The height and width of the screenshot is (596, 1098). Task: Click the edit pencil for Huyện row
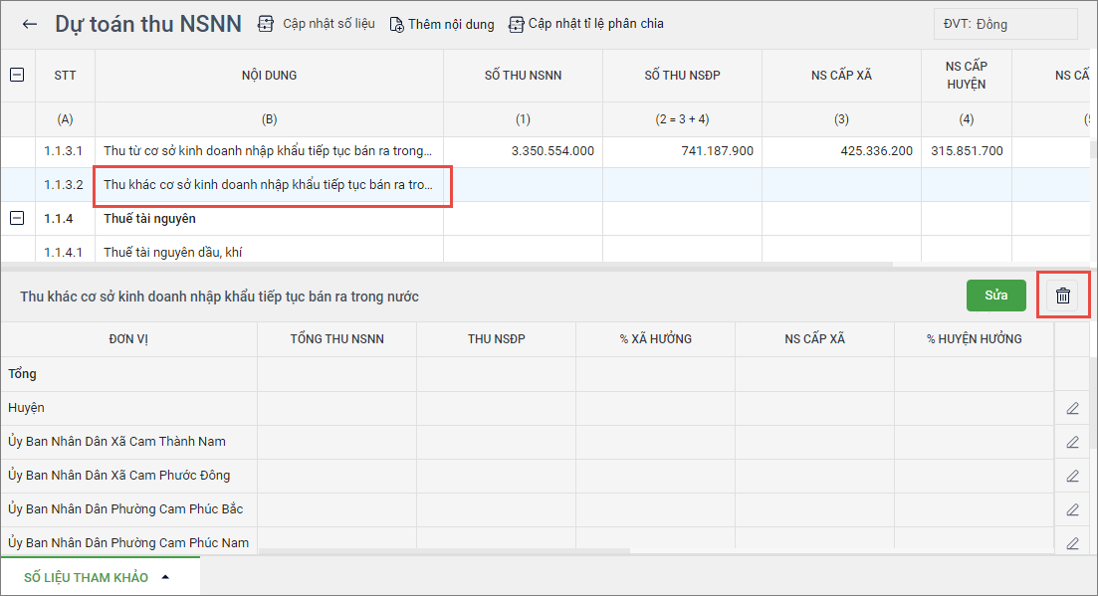[x=1072, y=408]
